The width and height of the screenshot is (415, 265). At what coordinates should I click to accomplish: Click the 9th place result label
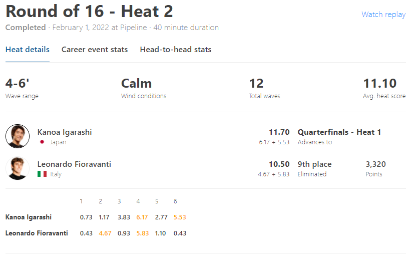(x=314, y=164)
